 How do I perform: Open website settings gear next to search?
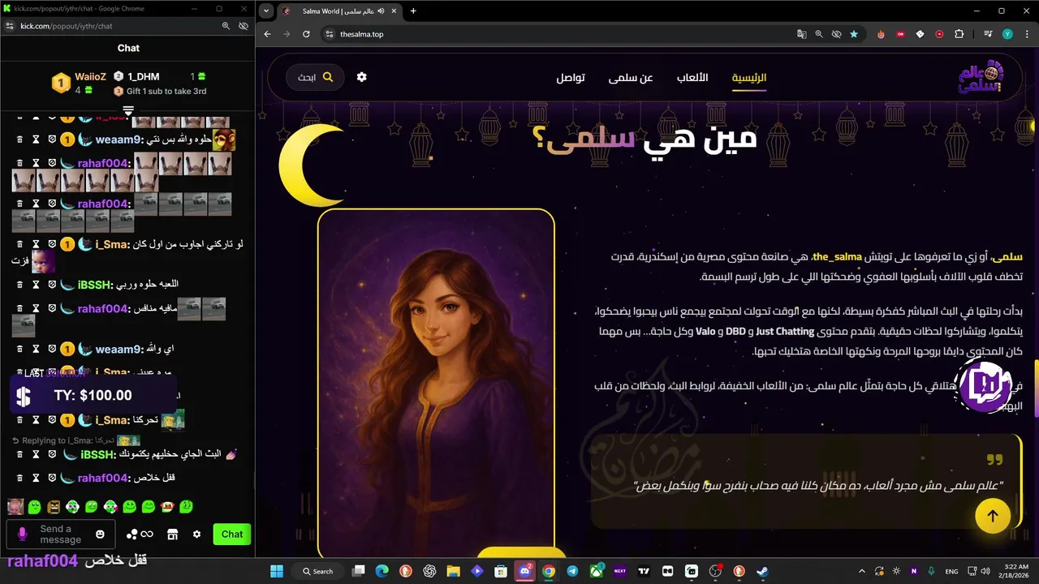pos(362,77)
